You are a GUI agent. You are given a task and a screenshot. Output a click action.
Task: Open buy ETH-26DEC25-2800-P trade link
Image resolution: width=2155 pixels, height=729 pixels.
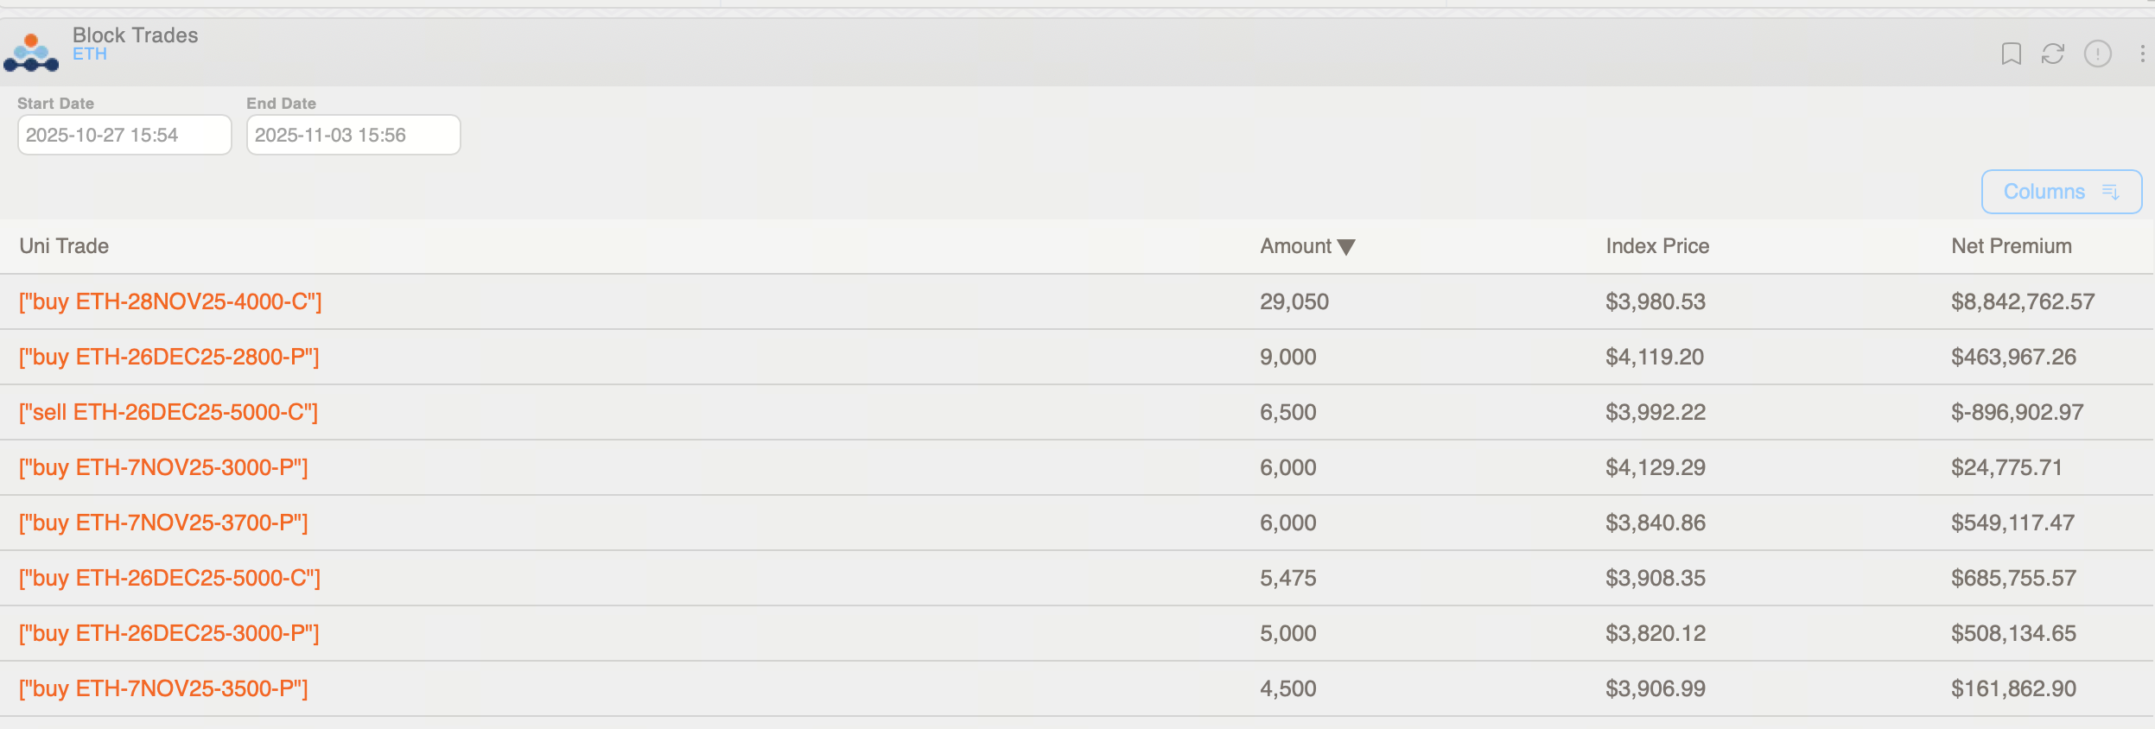[169, 358]
